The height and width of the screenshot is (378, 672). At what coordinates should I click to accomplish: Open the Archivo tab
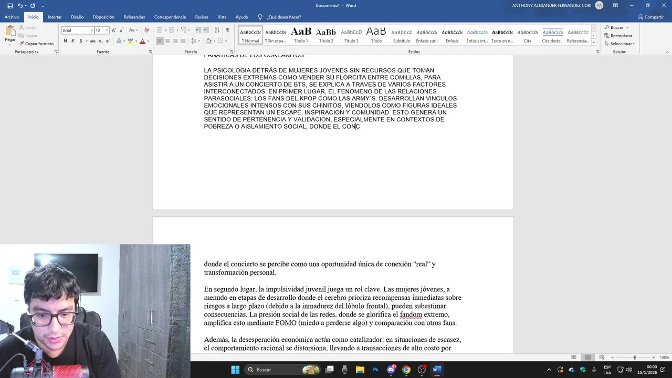point(12,17)
